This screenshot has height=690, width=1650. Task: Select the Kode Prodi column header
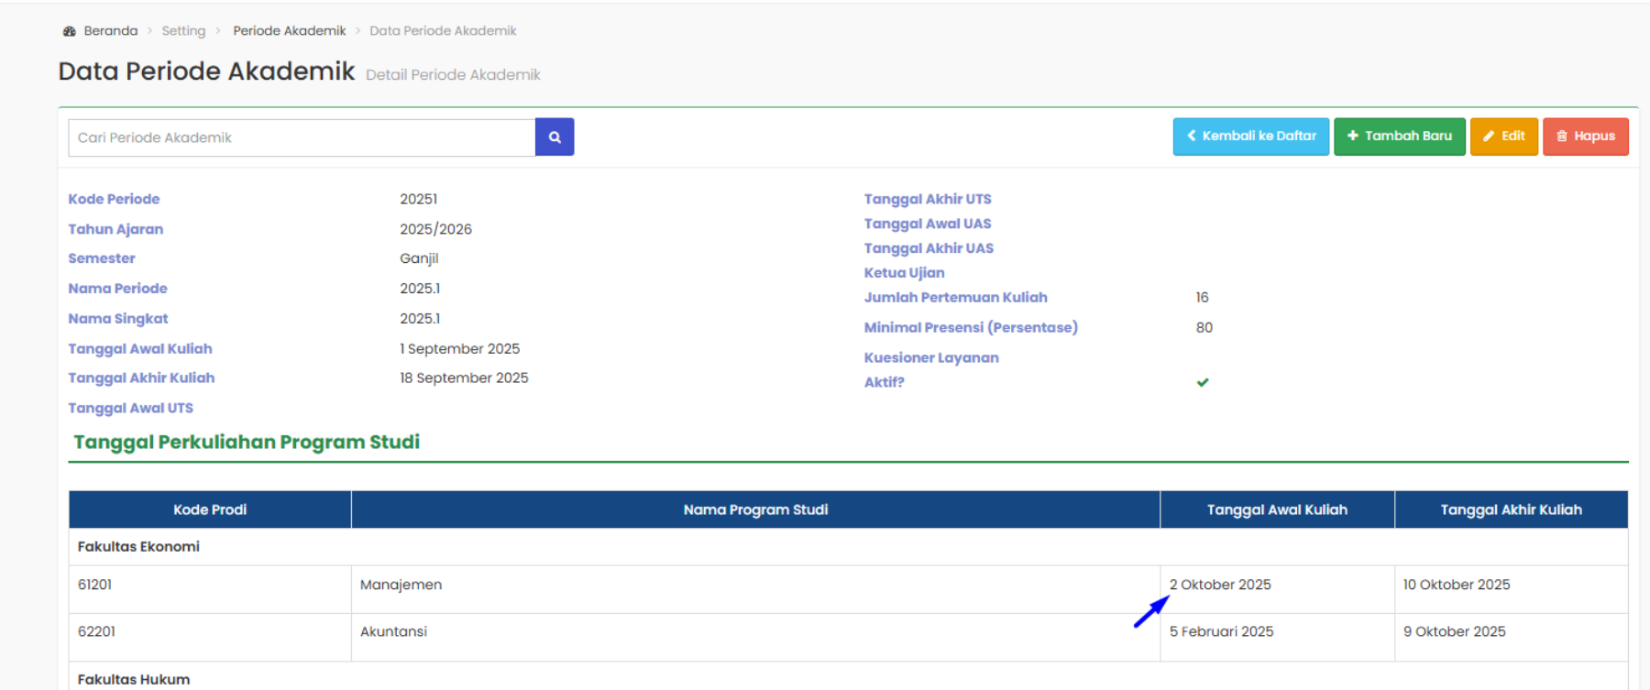[210, 509]
